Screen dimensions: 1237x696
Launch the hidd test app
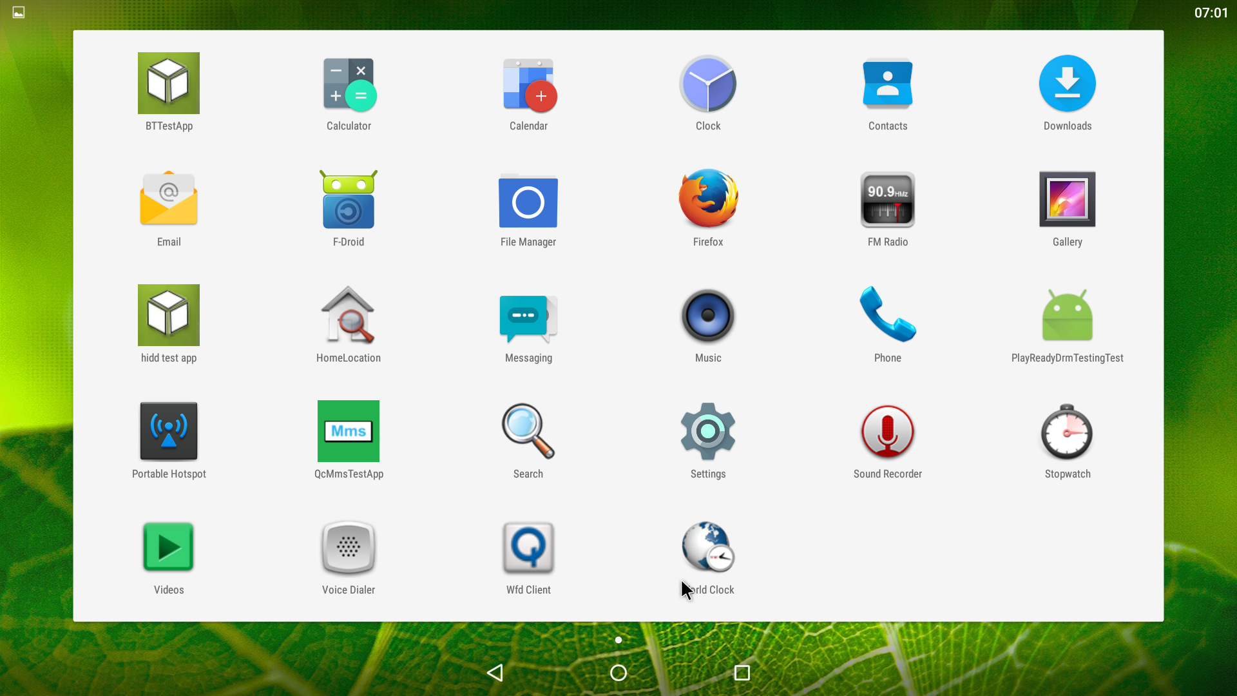pos(169,315)
